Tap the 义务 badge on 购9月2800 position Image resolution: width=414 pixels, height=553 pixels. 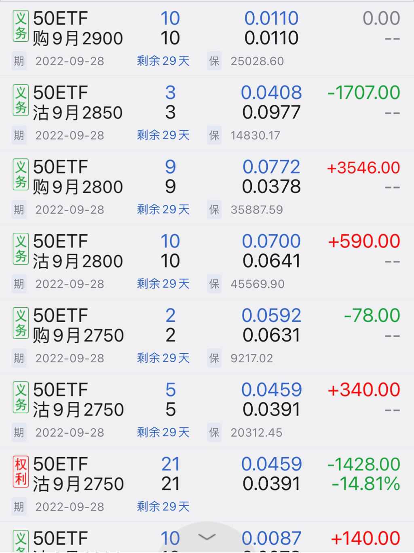[21, 175]
